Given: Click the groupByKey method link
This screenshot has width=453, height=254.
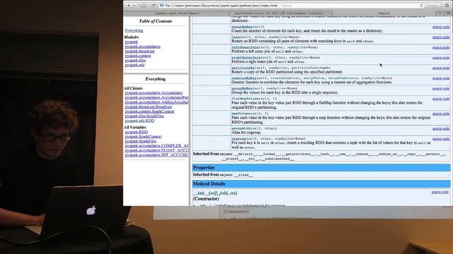Looking at the screenshot, I should (242, 88).
